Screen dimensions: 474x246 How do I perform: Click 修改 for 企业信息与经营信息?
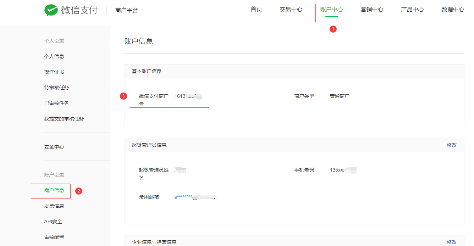click(x=452, y=242)
